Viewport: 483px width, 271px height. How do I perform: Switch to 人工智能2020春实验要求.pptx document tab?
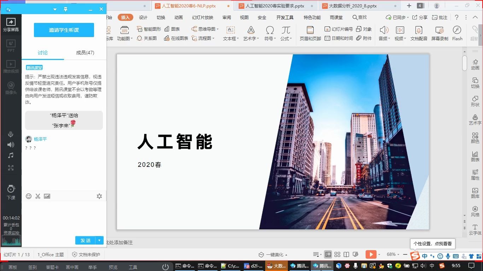point(275,6)
